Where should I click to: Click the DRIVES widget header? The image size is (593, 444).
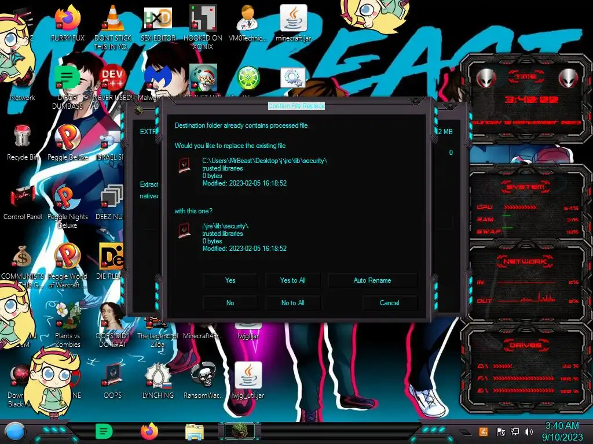pos(526,345)
